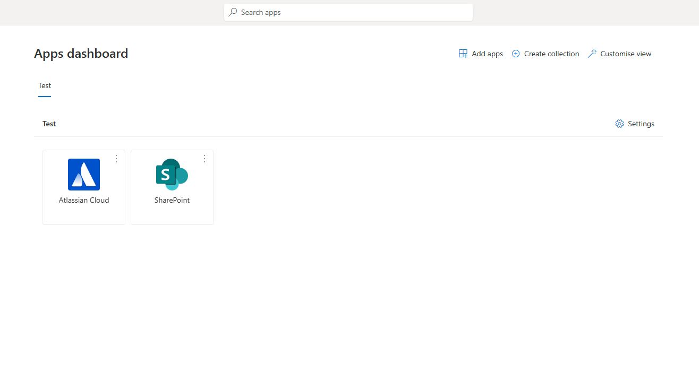Click the Create collection label
Image resolution: width=699 pixels, height=373 pixels.
coord(551,54)
